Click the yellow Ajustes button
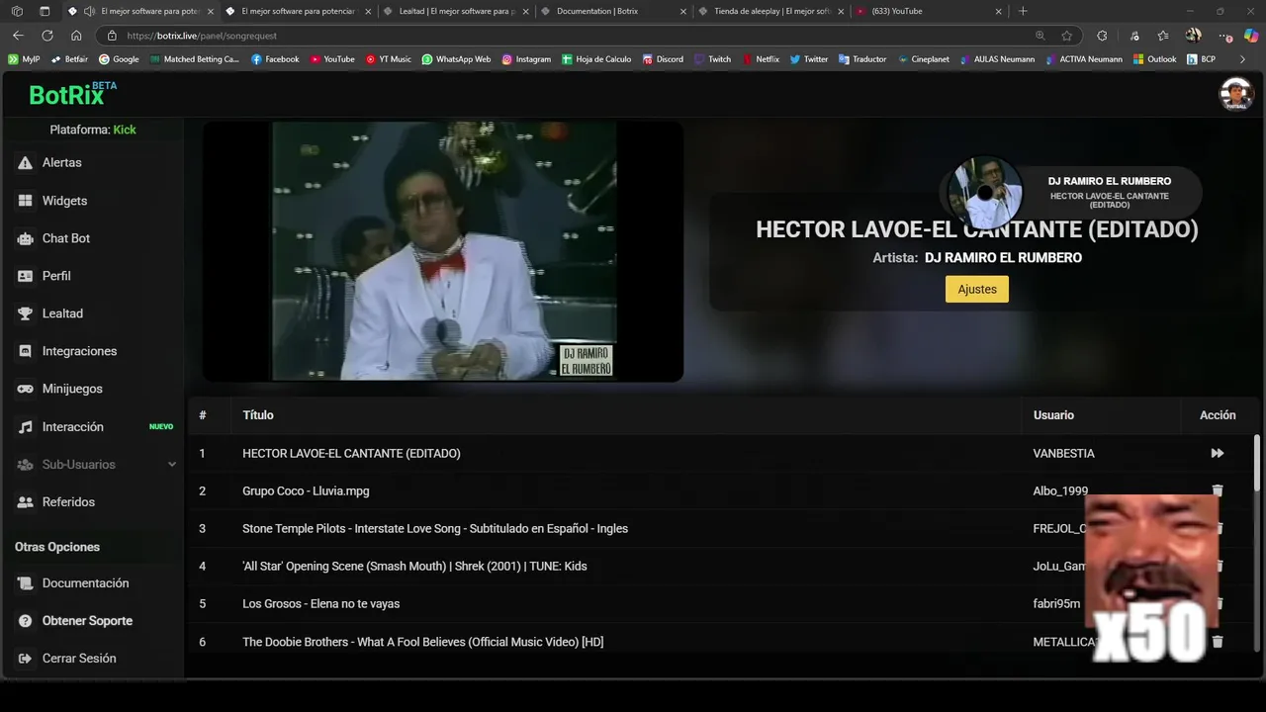This screenshot has height=712, width=1266. click(977, 289)
